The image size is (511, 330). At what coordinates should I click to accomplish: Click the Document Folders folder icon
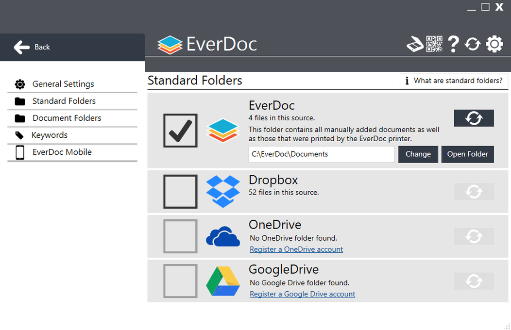(20, 118)
